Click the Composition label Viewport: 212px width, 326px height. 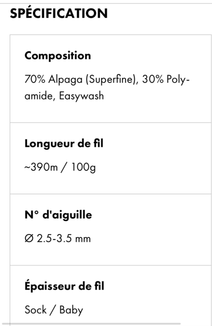click(x=58, y=56)
